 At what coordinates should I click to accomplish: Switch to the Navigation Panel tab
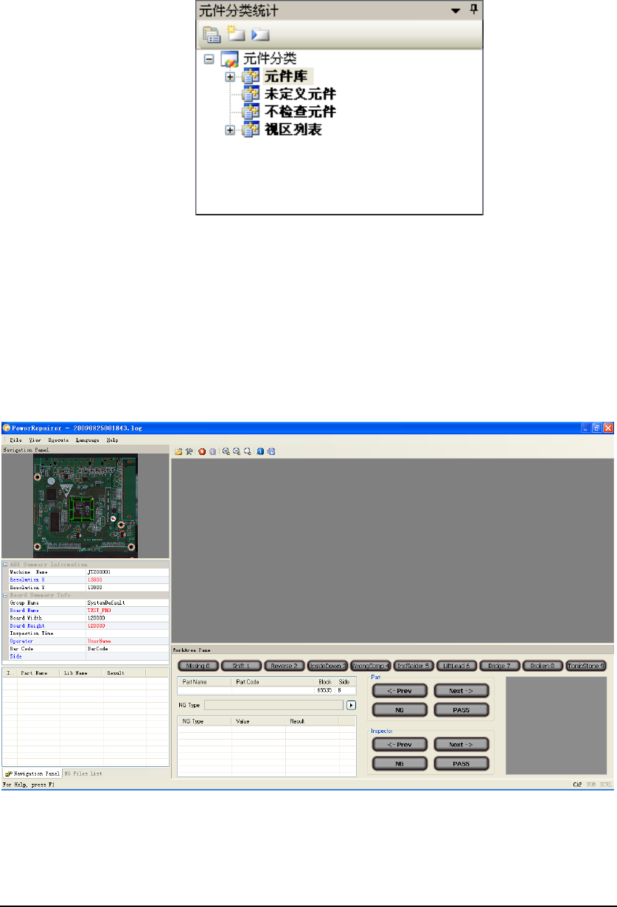[x=32, y=774]
